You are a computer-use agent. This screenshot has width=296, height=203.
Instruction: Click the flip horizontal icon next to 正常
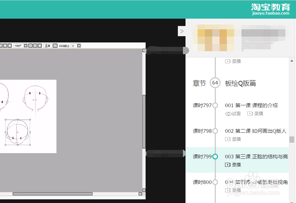click(55, 46)
